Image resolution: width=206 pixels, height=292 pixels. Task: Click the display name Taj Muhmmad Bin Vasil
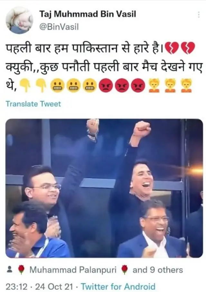(x=88, y=14)
